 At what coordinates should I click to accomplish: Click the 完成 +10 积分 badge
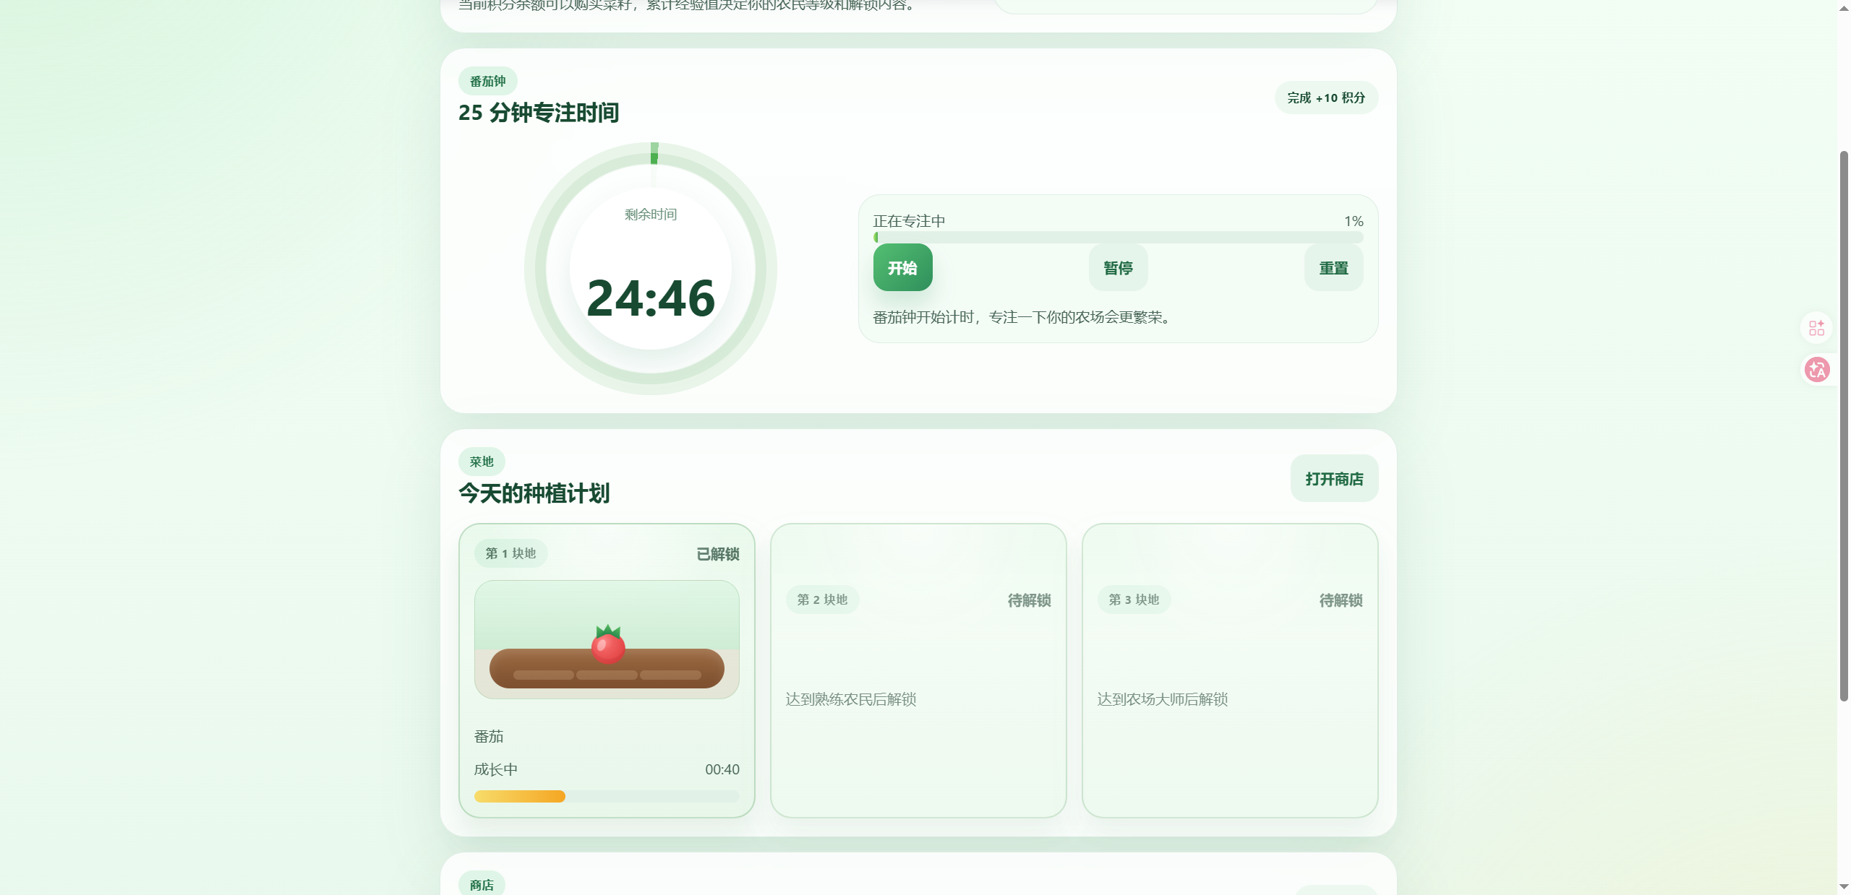tap(1326, 98)
